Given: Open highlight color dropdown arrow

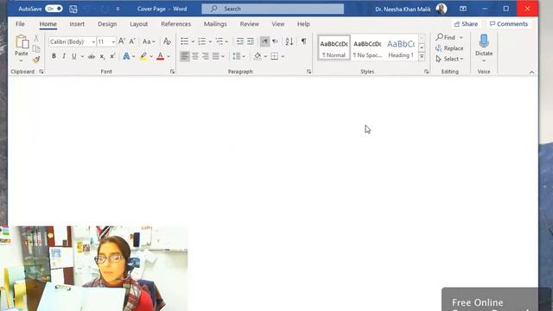Looking at the screenshot, I should tap(151, 56).
